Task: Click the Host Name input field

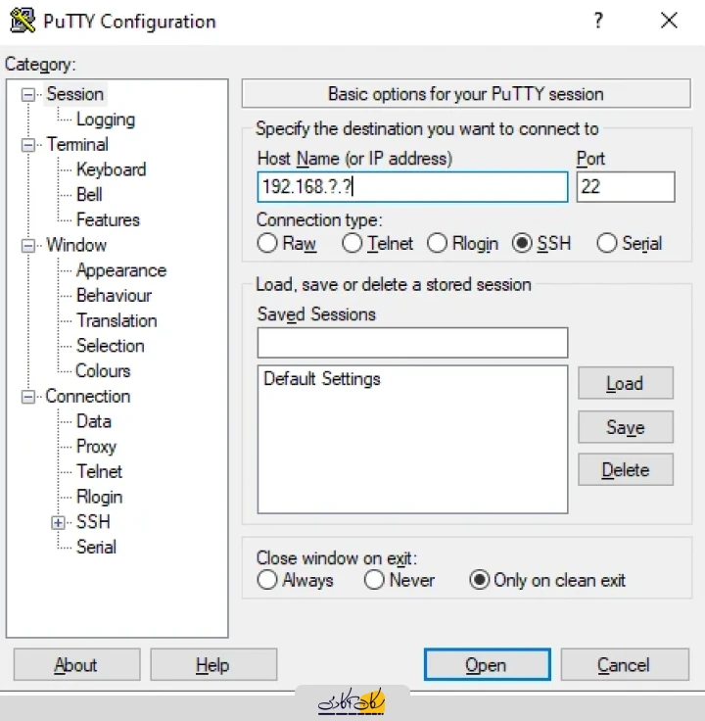Action: [411, 187]
